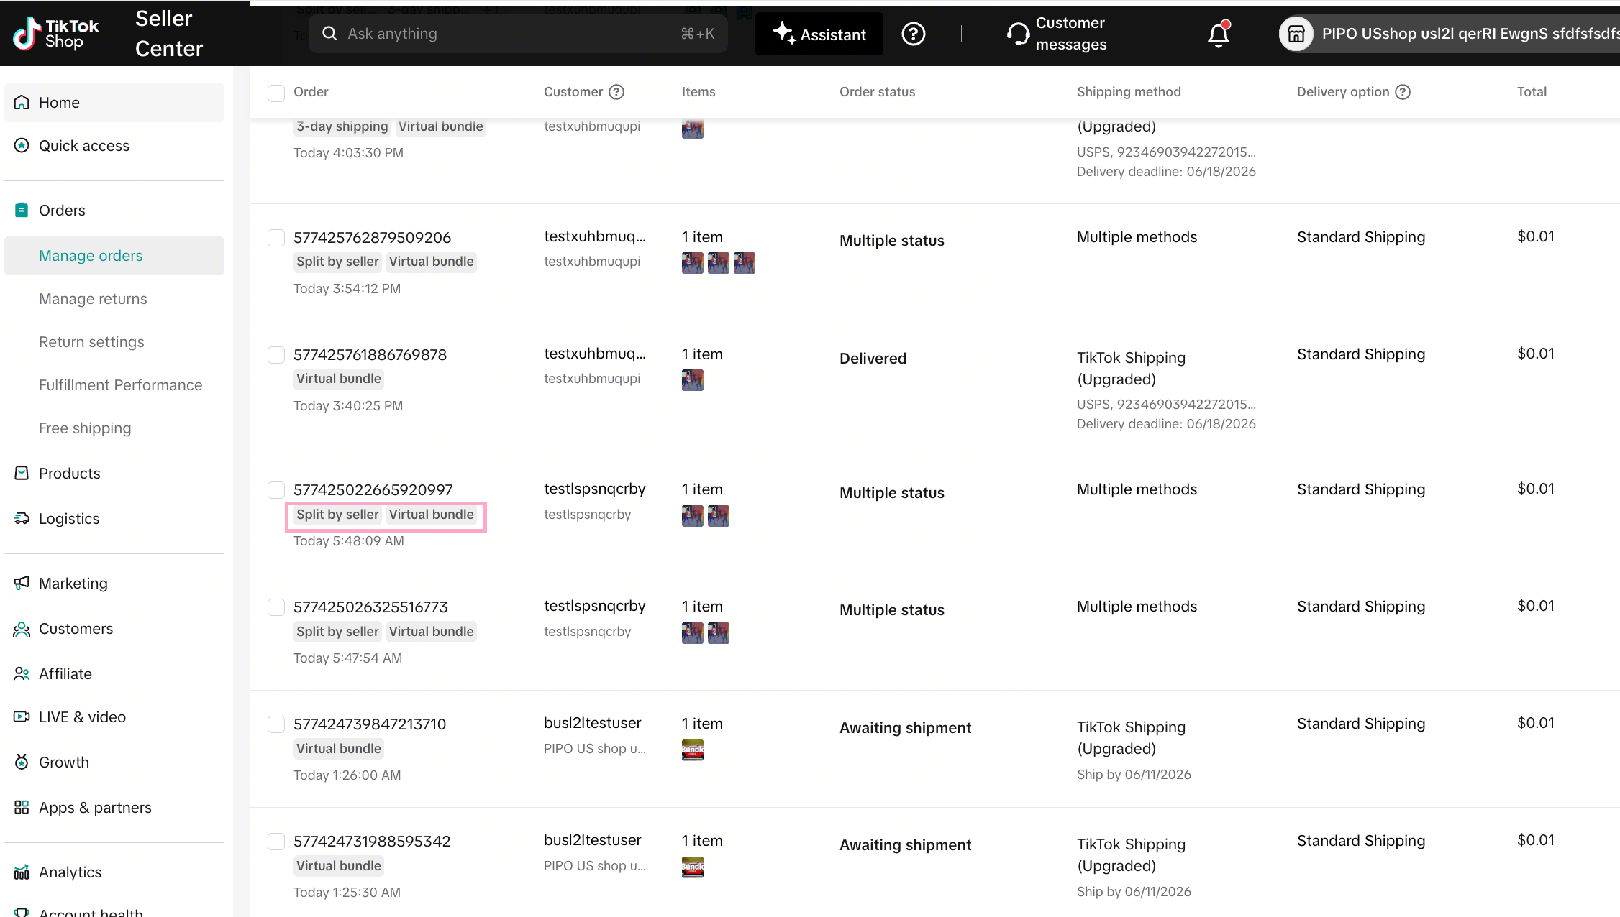Expand the Affiliate section
The height and width of the screenshot is (917, 1620).
(x=114, y=674)
